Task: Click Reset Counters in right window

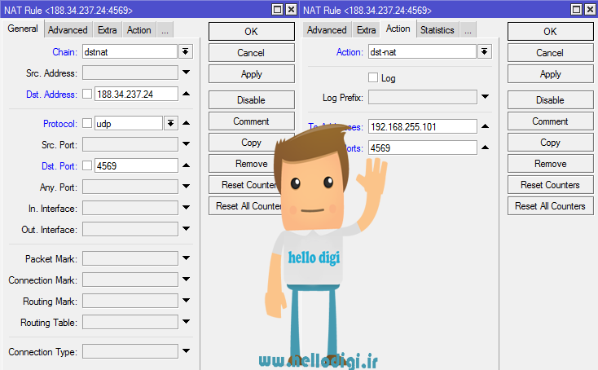Action: click(x=550, y=185)
